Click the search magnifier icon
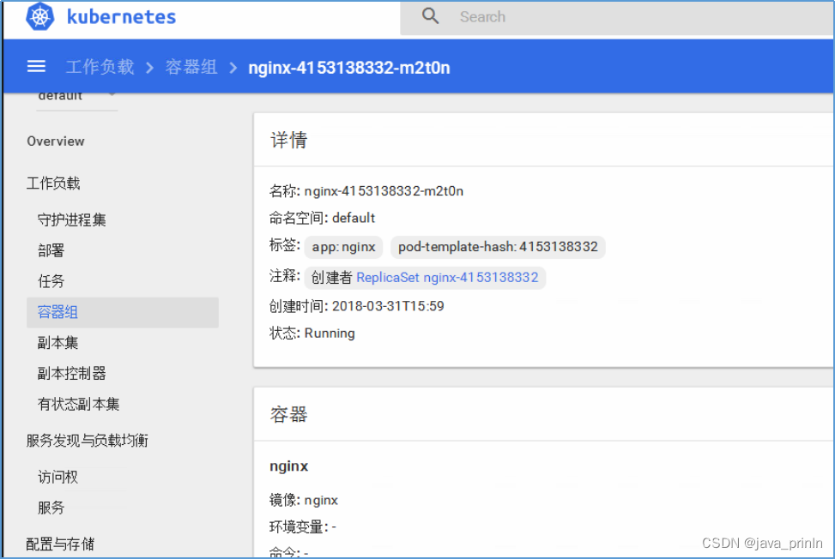Screen dimensions: 835x559 click(x=430, y=16)
